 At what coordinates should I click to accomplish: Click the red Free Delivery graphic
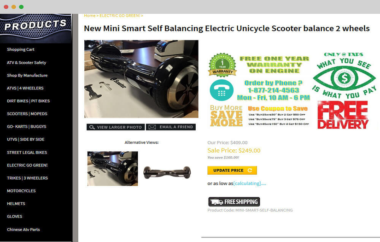coord(343,115)
